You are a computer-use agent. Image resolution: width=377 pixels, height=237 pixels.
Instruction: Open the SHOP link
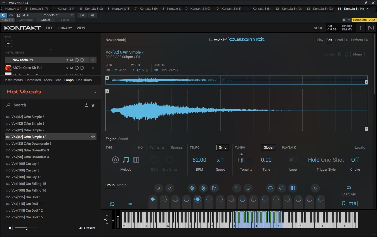coord(318,28)
